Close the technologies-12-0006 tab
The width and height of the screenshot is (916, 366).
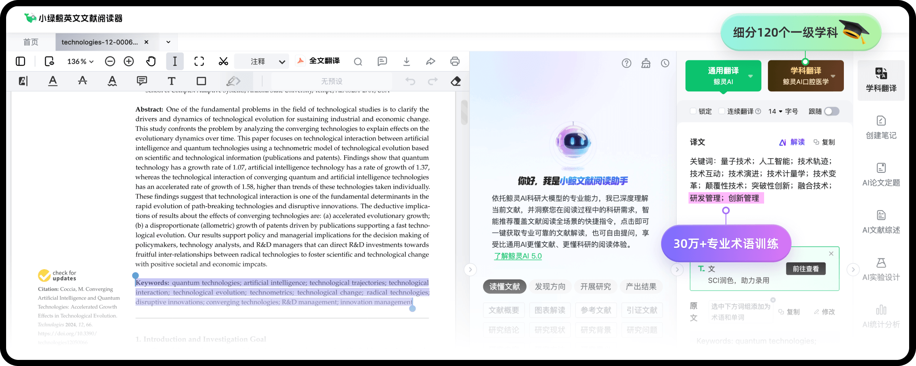tap(146, 42)
